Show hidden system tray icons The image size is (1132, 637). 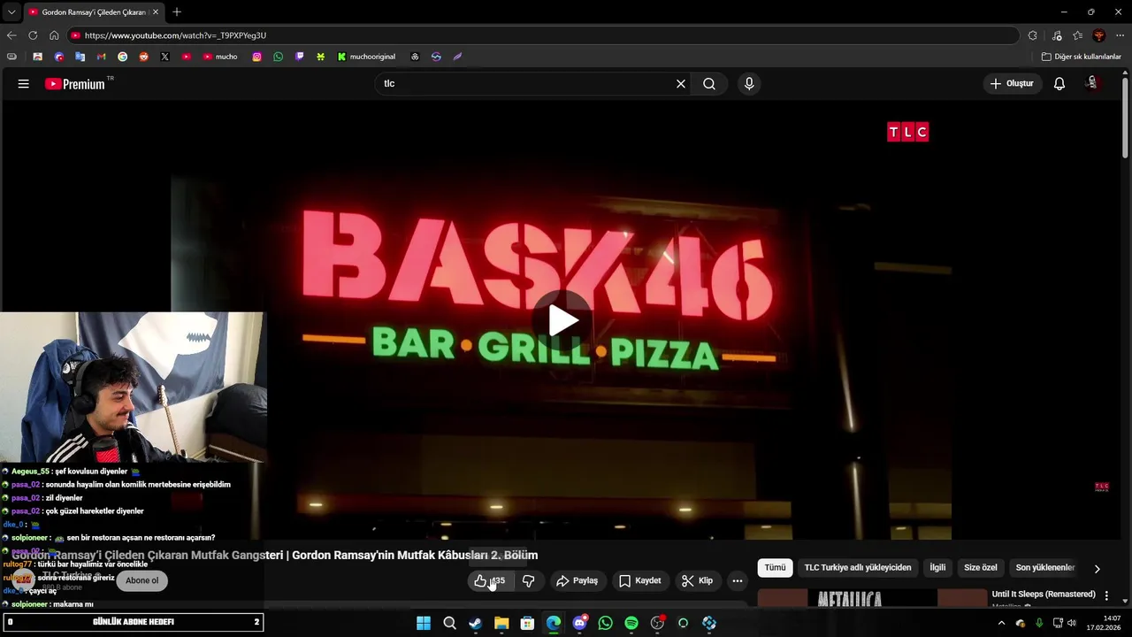pyautogui.click(x=1001, y=623)
